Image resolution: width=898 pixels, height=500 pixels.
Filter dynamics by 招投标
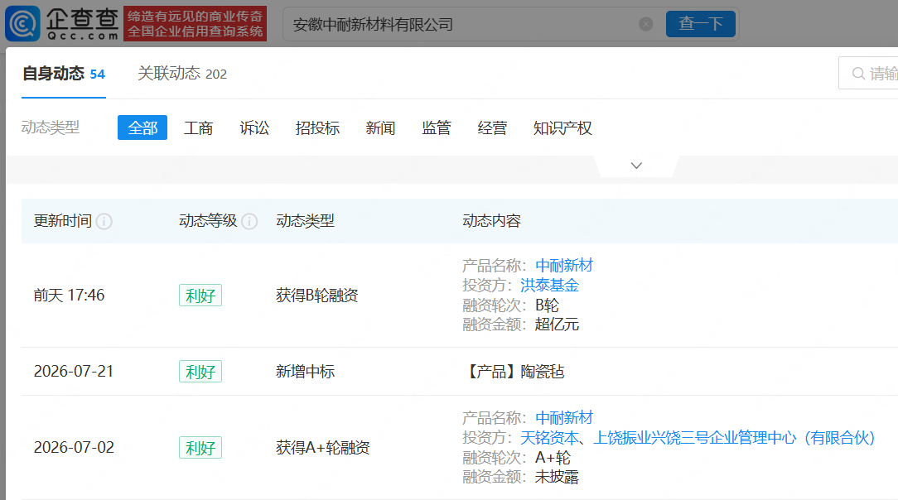[317, 127]
